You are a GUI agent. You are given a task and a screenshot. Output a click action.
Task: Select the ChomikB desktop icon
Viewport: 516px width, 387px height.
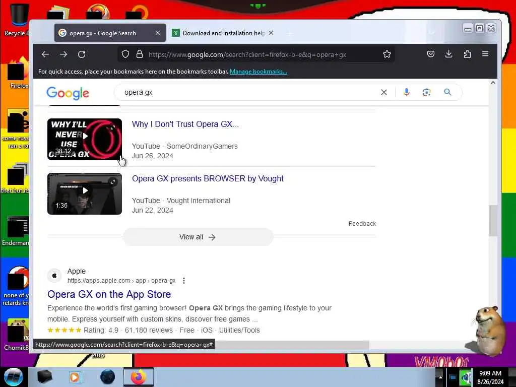pos(17,335)
